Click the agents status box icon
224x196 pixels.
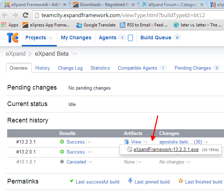click(130, 38)
